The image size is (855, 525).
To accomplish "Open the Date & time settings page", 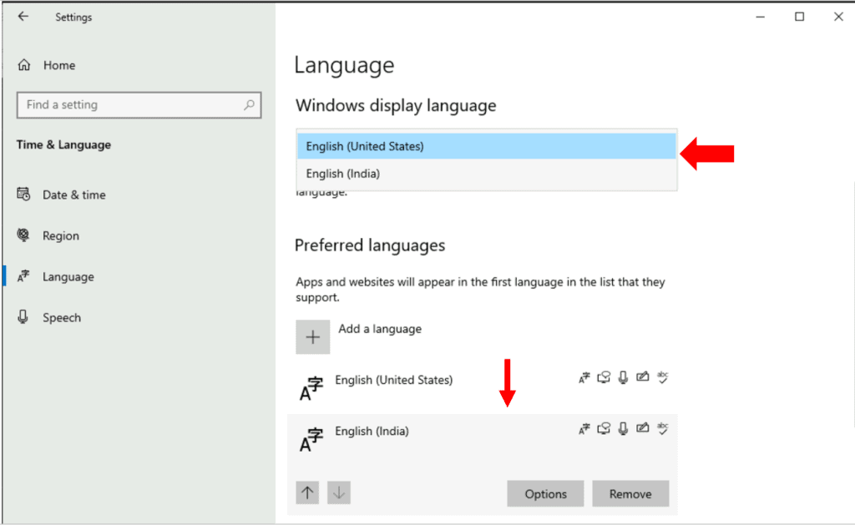I will 73,194.
